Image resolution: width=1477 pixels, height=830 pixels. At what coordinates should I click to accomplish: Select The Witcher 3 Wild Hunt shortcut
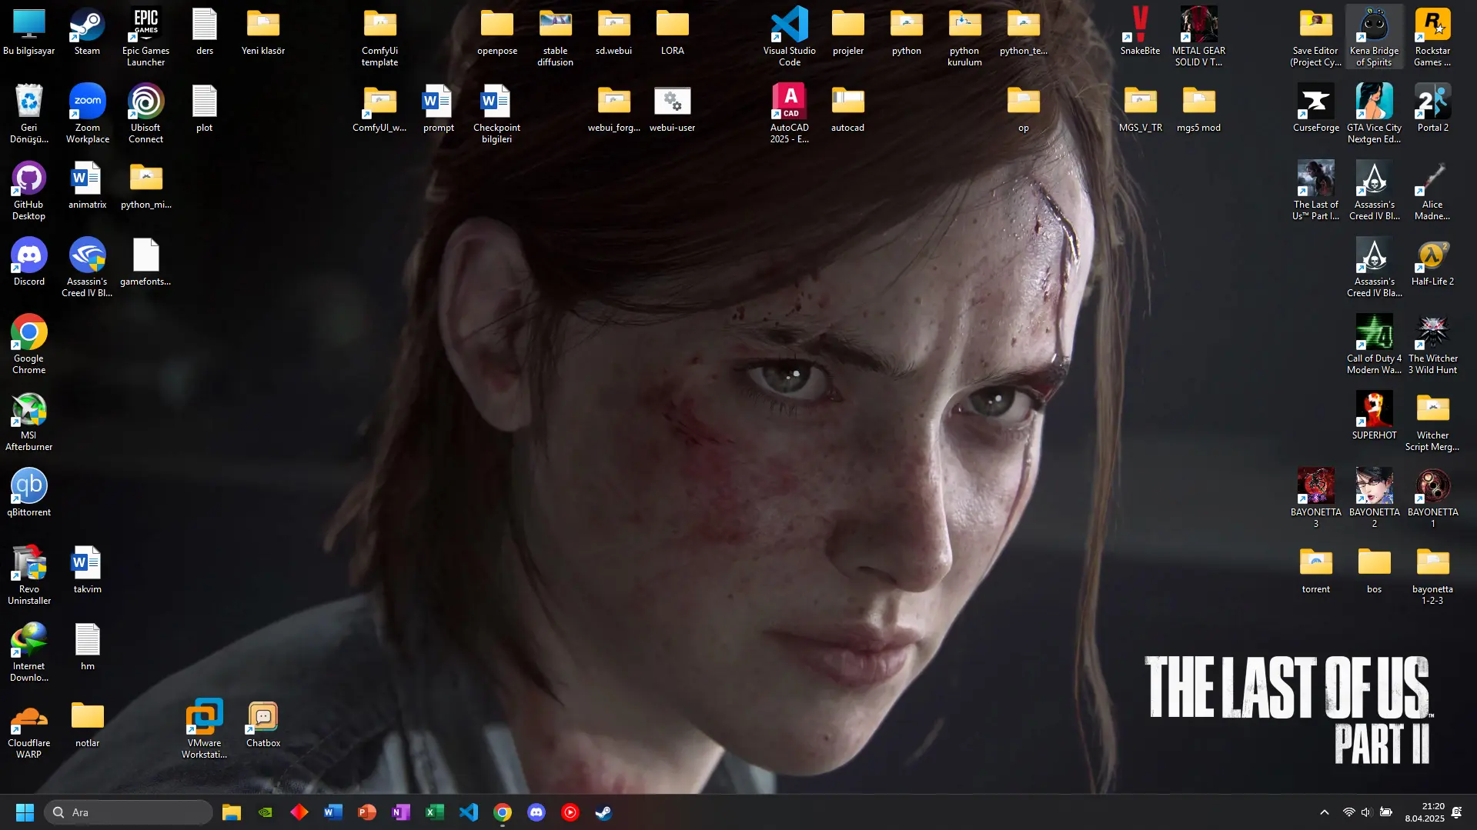[1432, 345]
